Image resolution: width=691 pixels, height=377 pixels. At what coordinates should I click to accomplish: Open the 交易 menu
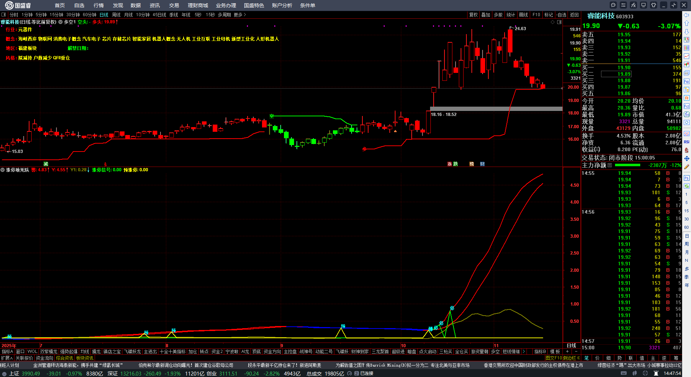tap(174, 5)
